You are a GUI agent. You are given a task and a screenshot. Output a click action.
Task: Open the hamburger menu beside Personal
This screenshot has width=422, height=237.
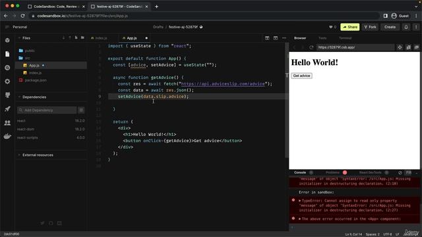point(7,27)
